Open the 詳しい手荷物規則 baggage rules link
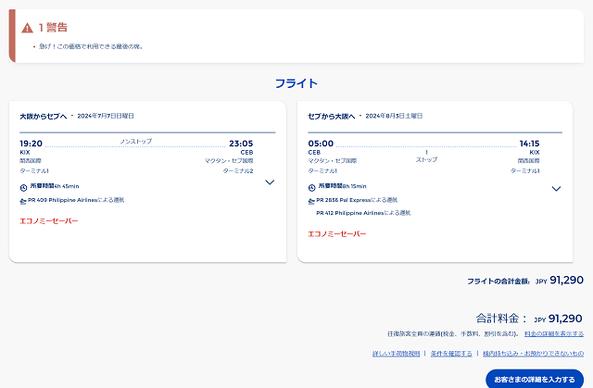This screenshot has width=593, height=388. [x=395, y=354]
